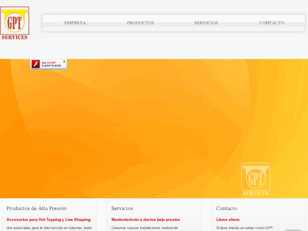308x231 pixels.
Task: Open the EMPRESA menu item
Action: pyautogui.click(x=75, y=23)
